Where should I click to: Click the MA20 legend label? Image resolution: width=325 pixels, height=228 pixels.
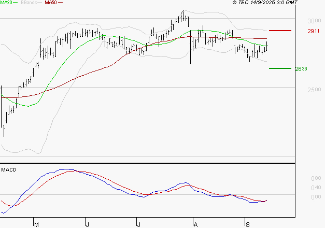tap(6, 3)
